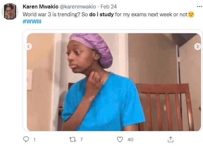The width and height of the screenshot is (203, 146).
Task: Click the @karenmwakio handle
Action: tap(78, 7)
